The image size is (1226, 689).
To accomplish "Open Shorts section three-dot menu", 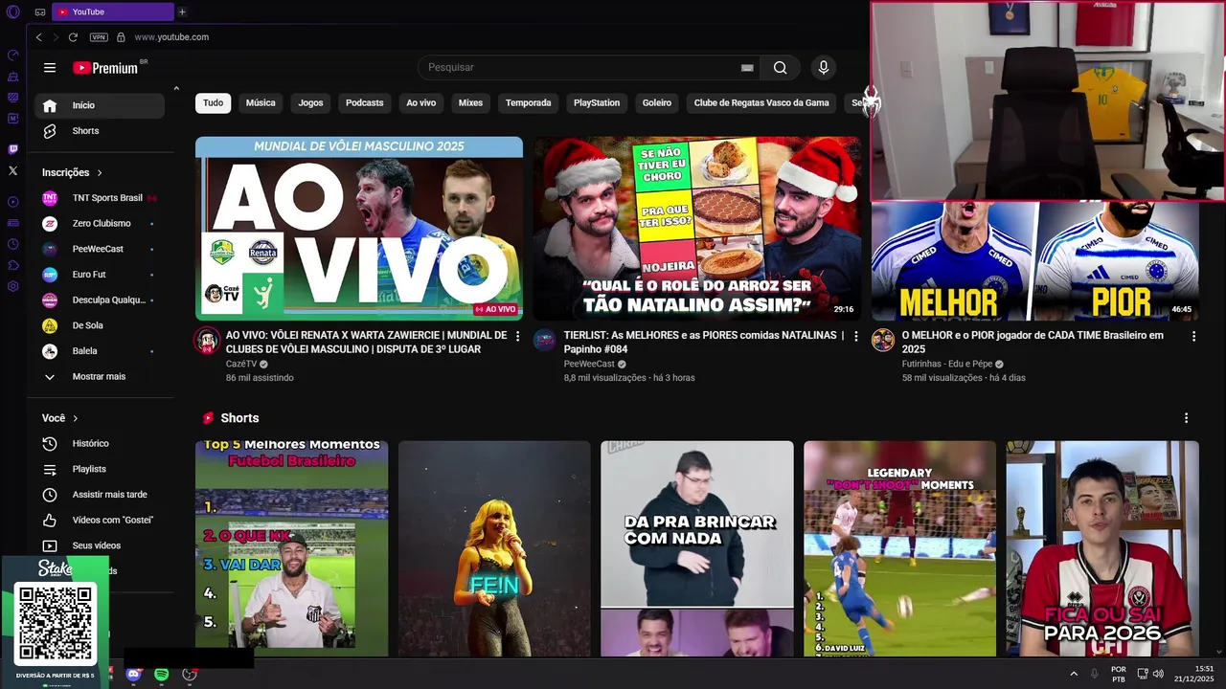I will (x=1186, y=418).
